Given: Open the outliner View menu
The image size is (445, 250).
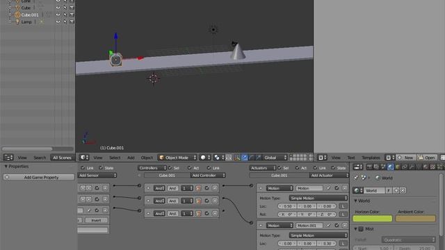Looking at the screenshot, I should (x=22, y=158).
